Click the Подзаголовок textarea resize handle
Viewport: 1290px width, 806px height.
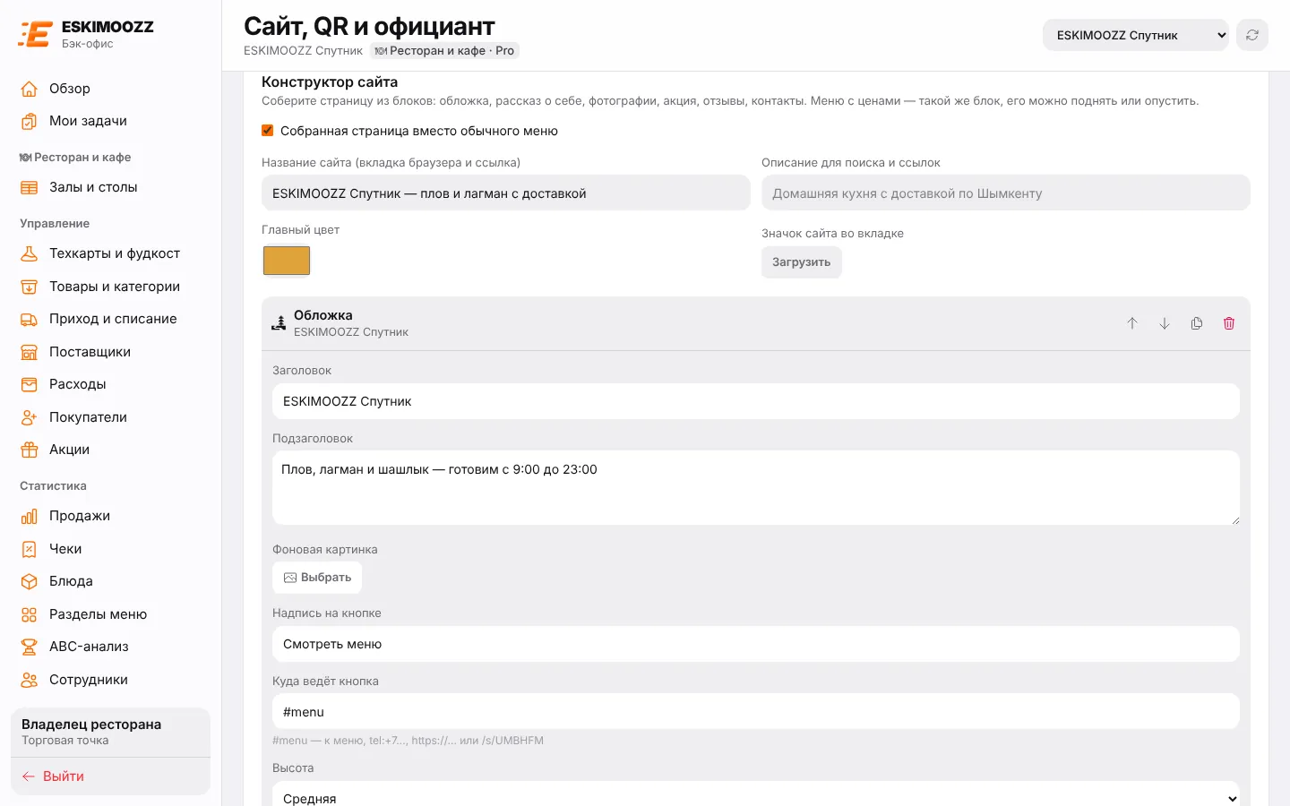point(1234,520)
